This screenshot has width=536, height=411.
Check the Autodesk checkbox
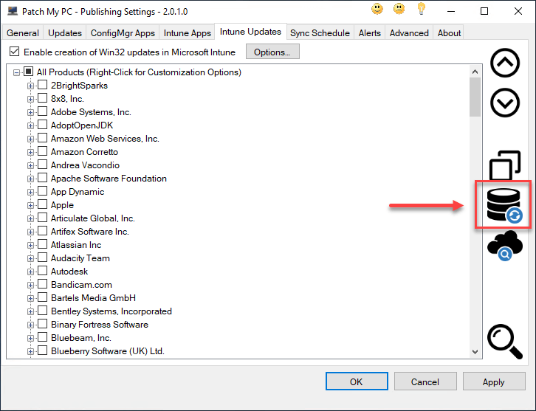click(x=42, y=271)
